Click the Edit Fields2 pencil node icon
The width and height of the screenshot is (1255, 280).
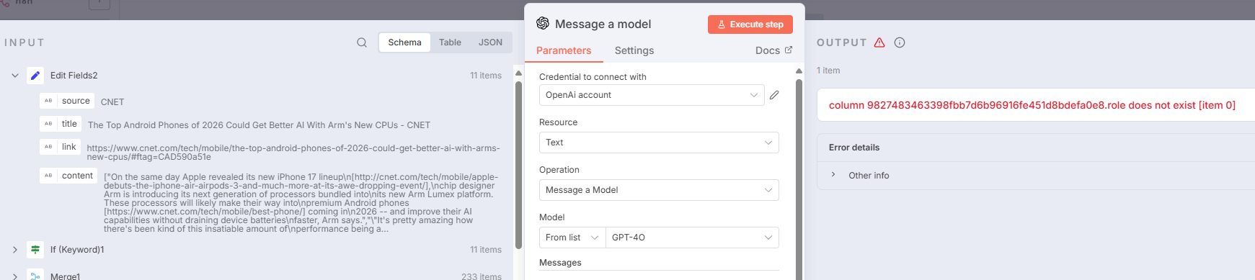35,76
